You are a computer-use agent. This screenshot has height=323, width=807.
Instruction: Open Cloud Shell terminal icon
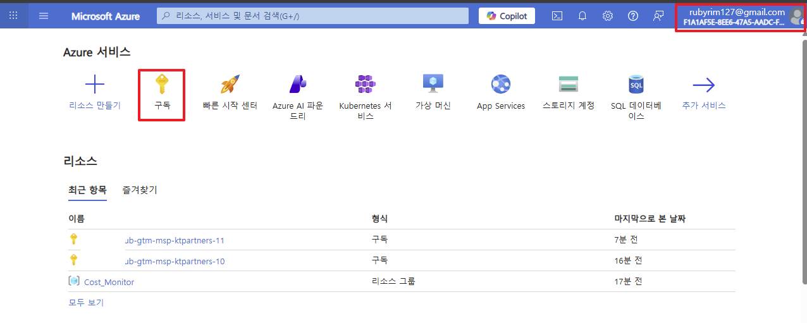(557, 16)
